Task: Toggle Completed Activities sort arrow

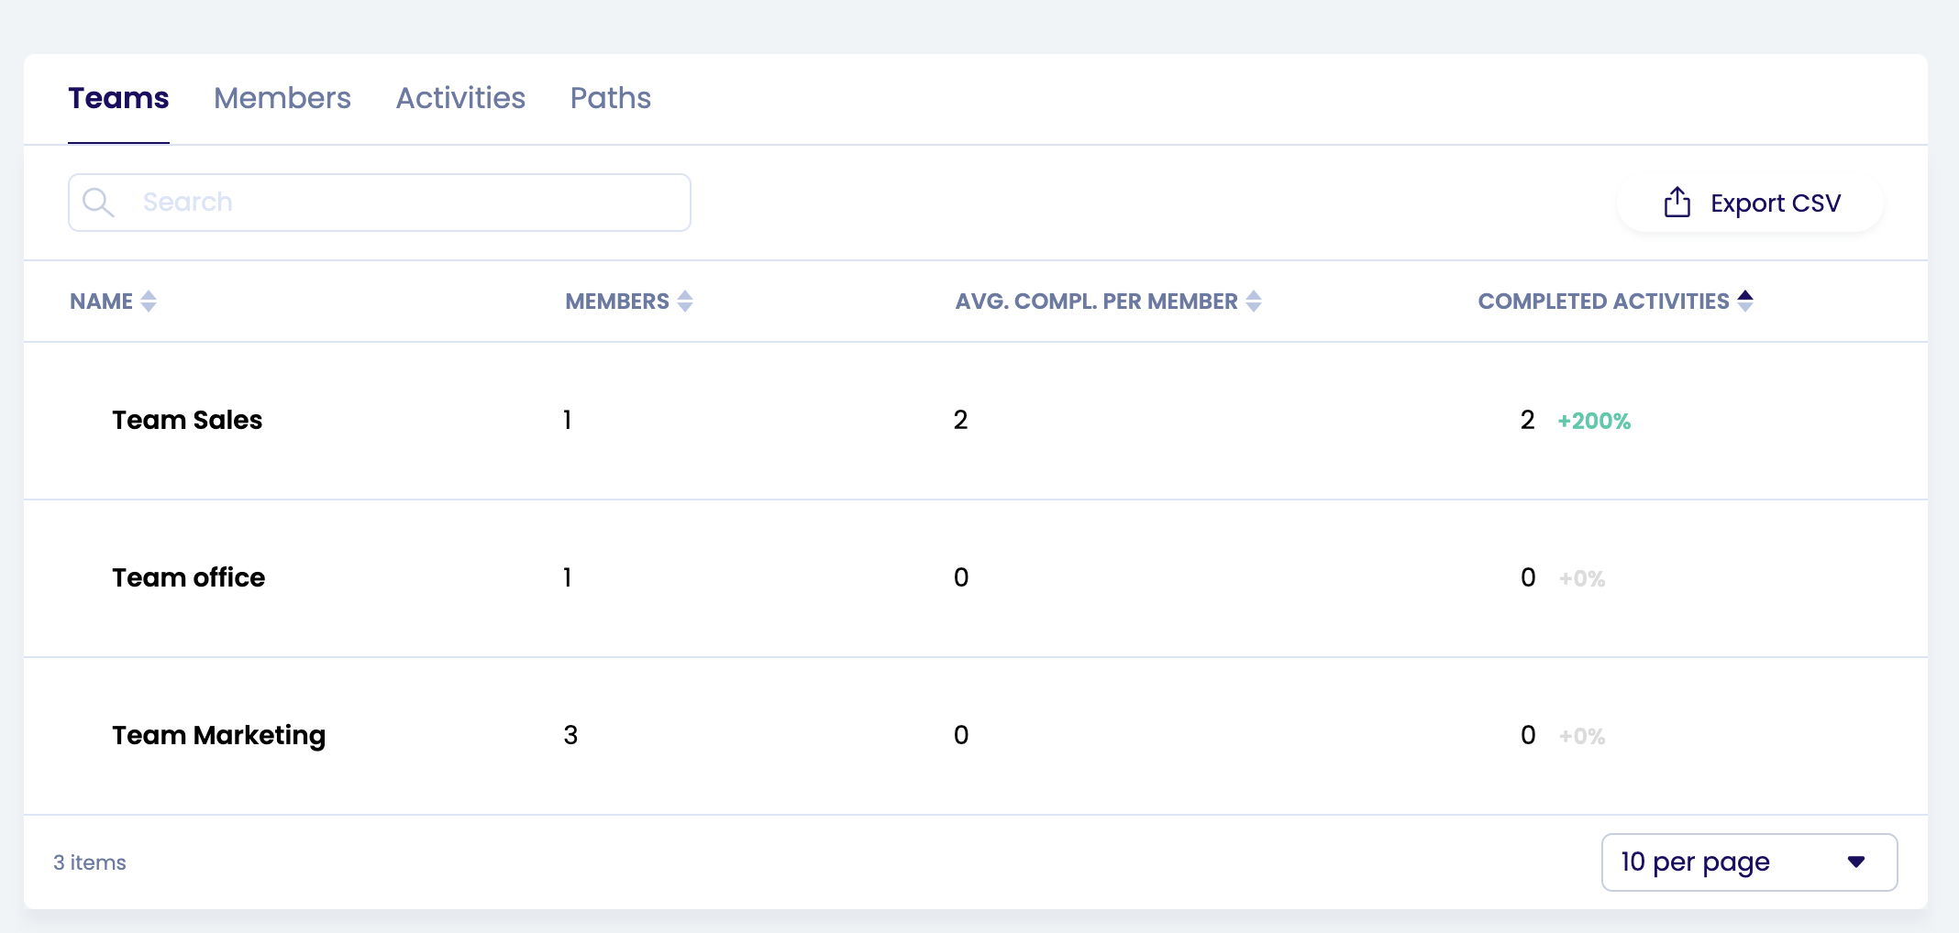Action: [1745, 301]
